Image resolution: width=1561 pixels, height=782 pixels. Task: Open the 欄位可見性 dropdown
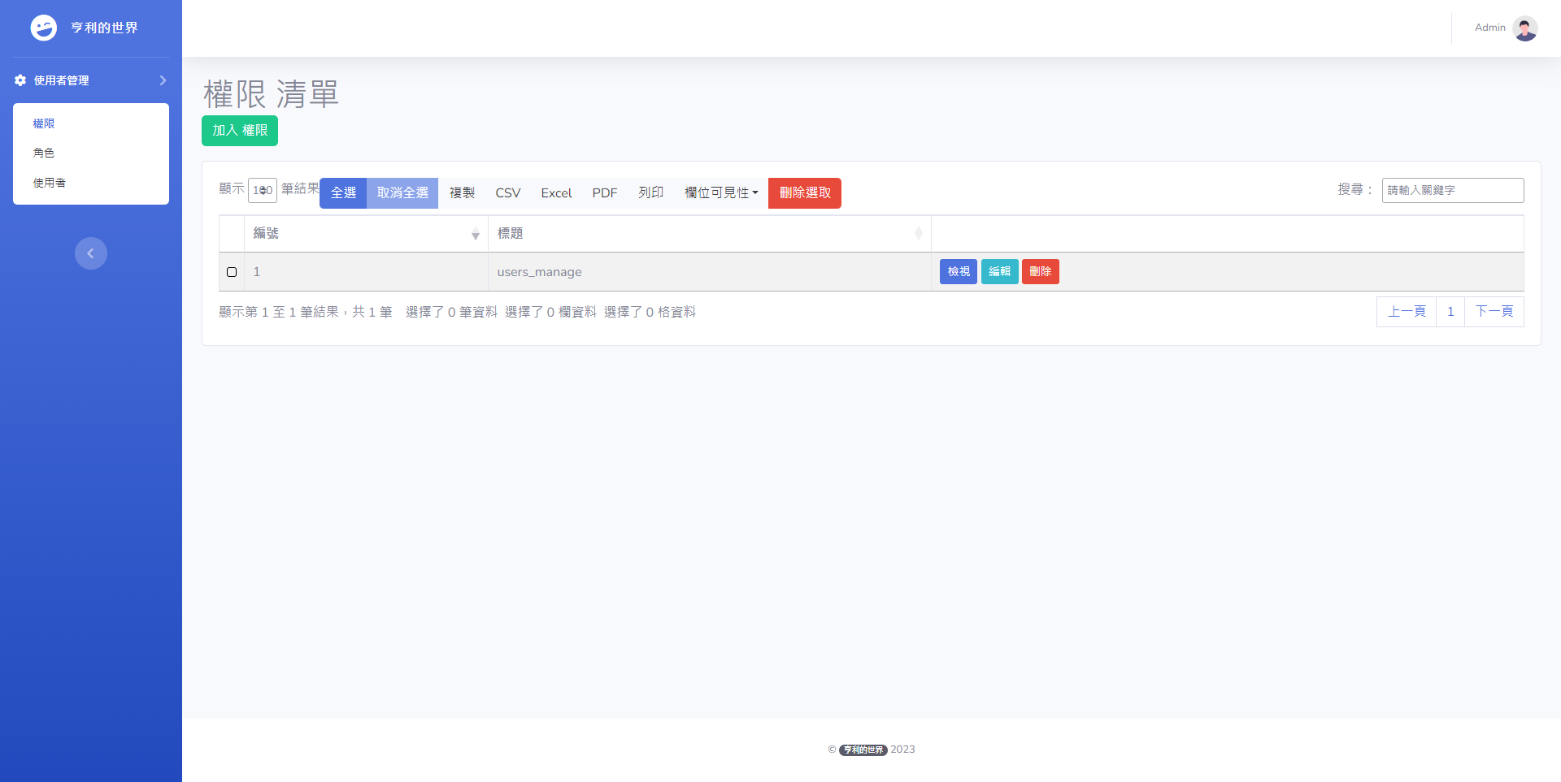point(720,192)
